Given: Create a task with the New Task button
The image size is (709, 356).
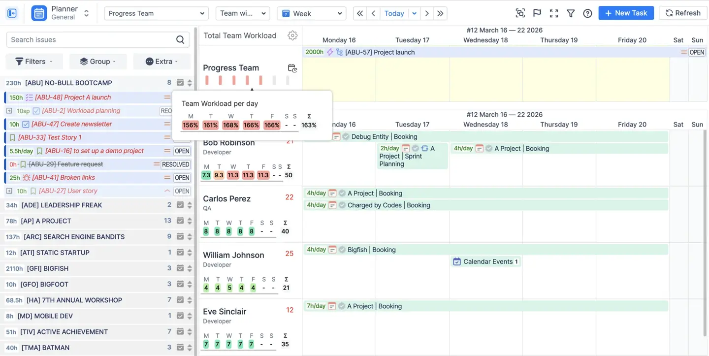Looking at the screenshot, I should tap(626, 13).
